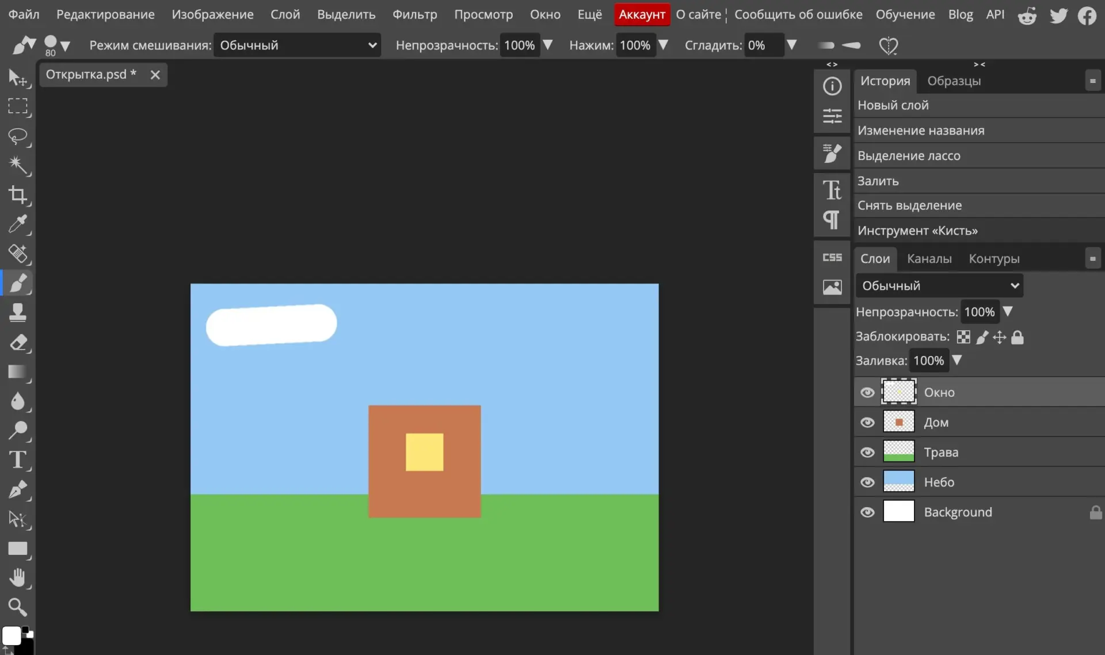The height and width of the screenshot is (655, 1105).
Task: Open the Фильтр menu
Action: tap(414, 14)
